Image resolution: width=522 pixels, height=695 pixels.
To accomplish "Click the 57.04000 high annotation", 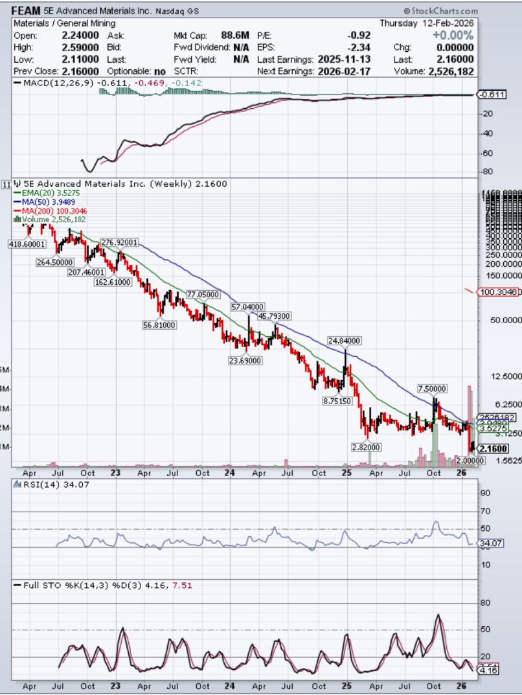I will coord(247,307).
